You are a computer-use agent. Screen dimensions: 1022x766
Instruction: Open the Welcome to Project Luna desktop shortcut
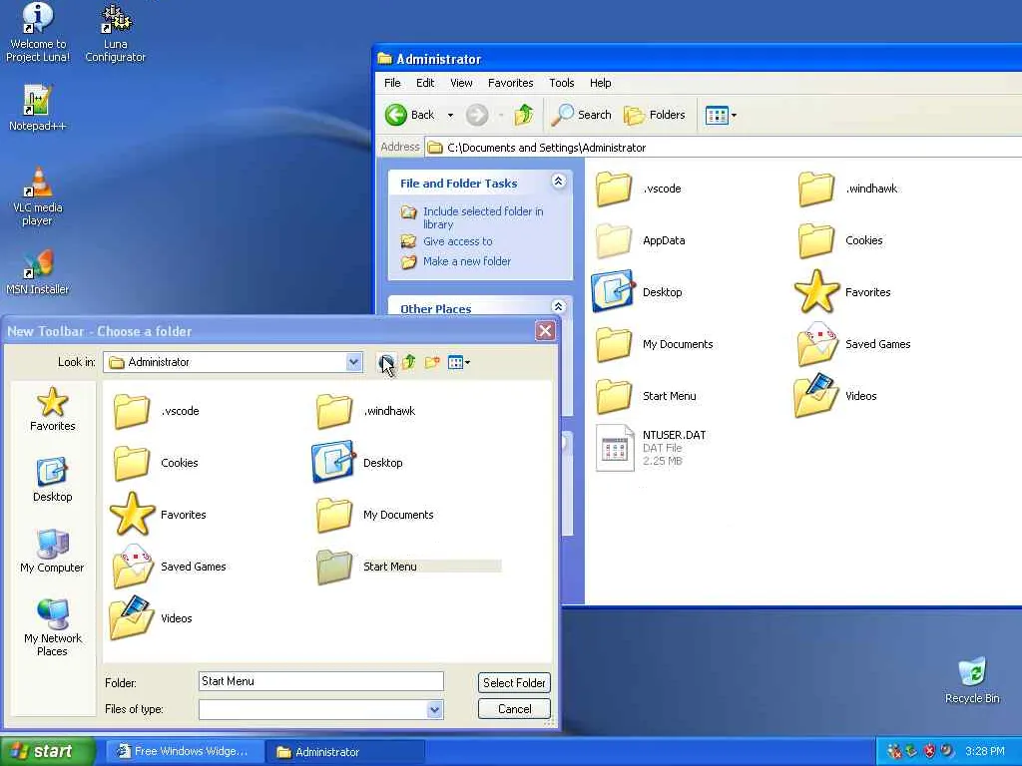point(38,33)
